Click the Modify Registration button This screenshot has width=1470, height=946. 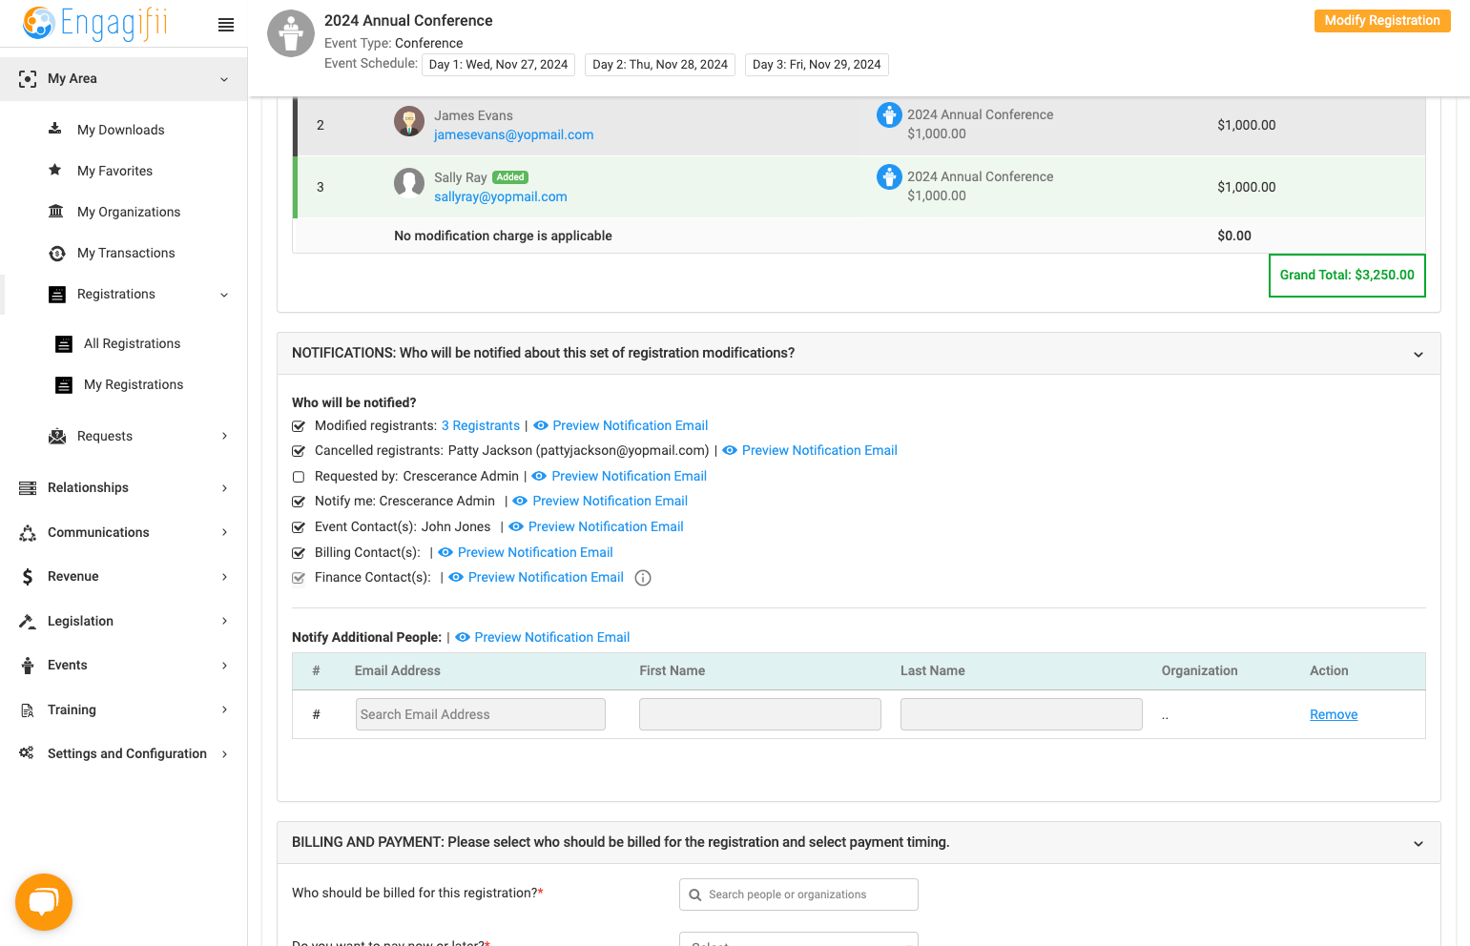1382,21
